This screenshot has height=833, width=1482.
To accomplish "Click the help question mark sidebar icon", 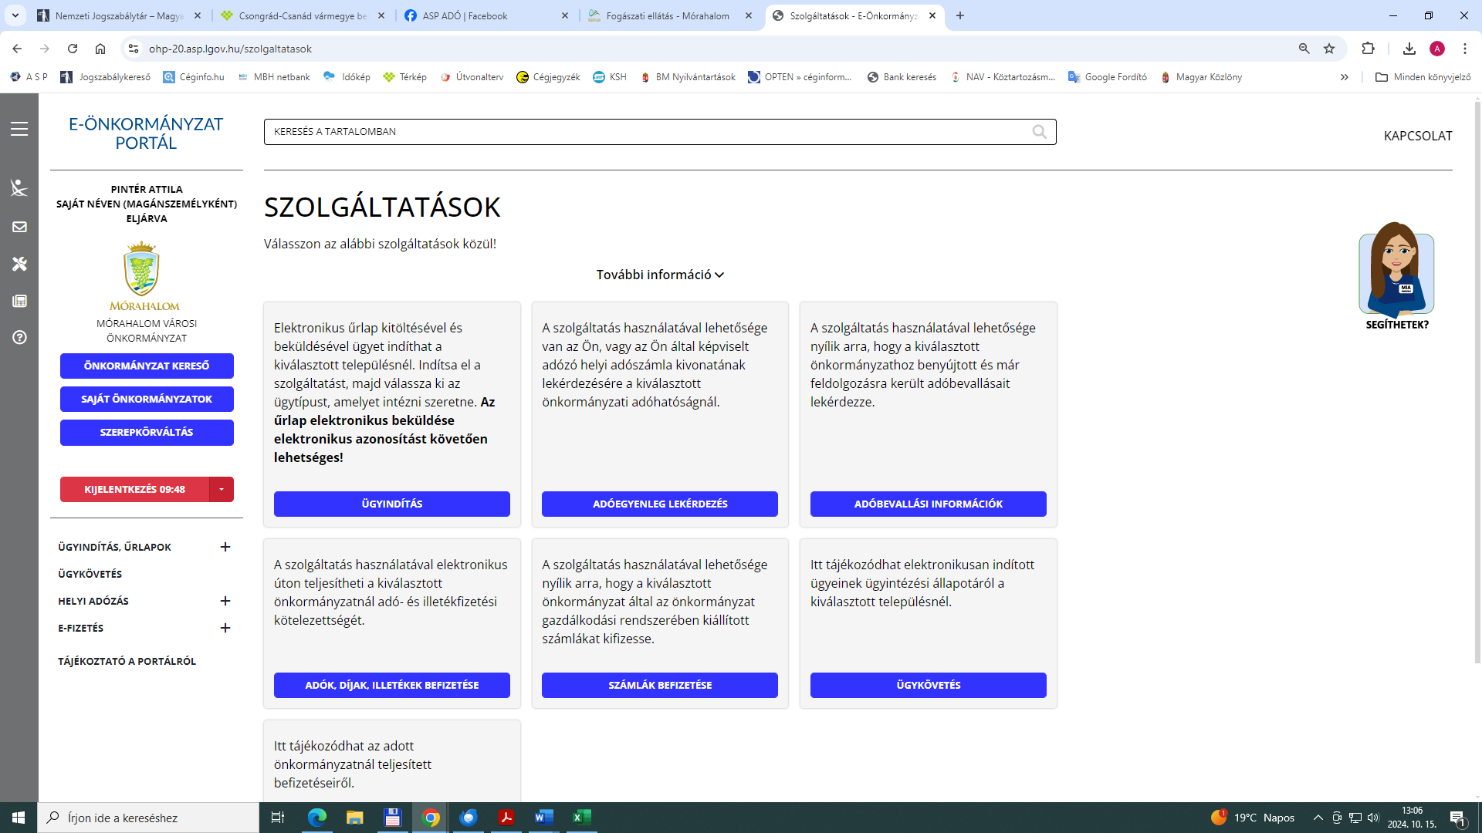I will 19,337.
